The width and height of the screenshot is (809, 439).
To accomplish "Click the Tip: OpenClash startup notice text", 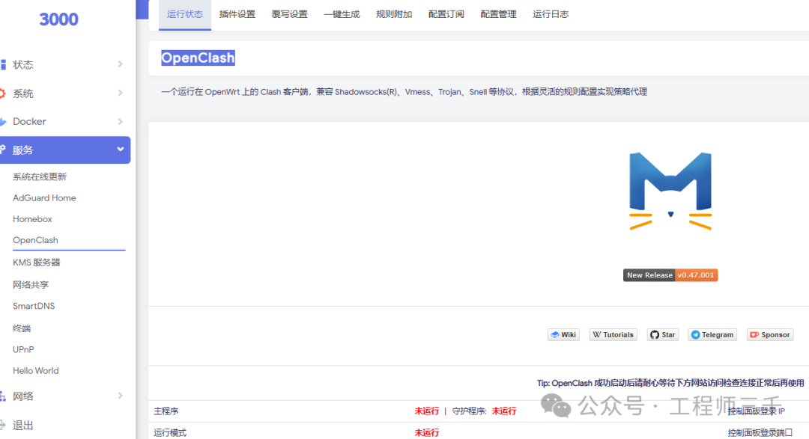I will 670,384.
